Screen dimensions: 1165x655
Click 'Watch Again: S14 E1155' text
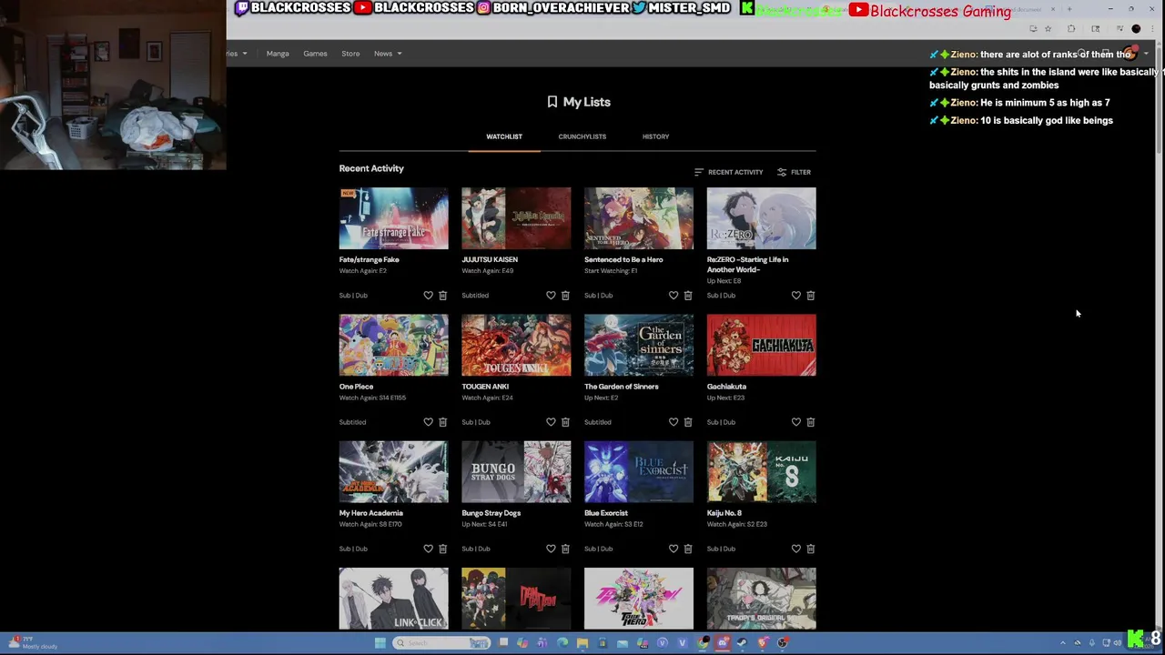pyautogui.click(x=372, y=398)
